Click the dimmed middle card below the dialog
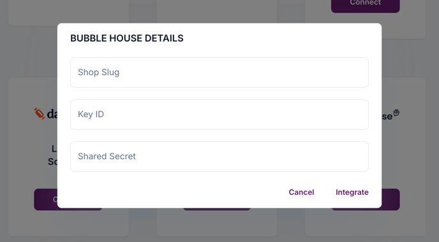This screenshot has width=439, height=242. [217, 222]
